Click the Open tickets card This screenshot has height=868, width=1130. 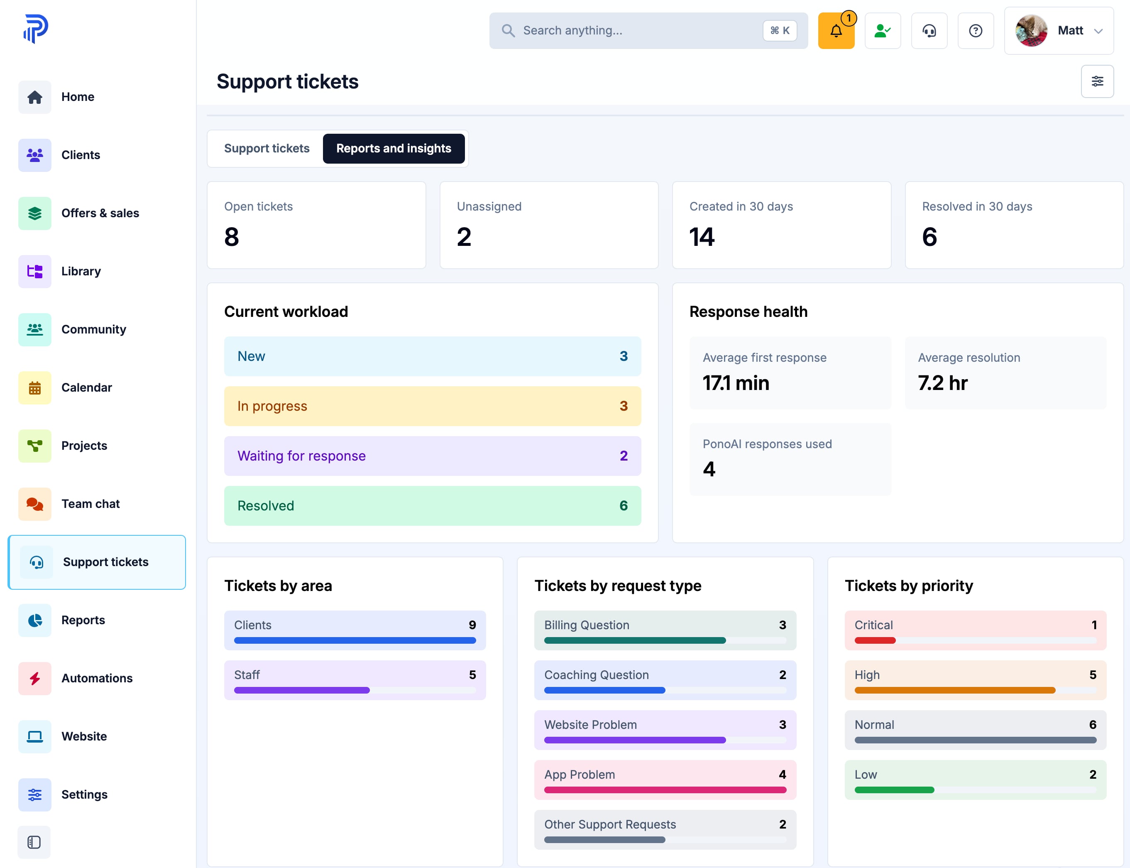(316, 225)
